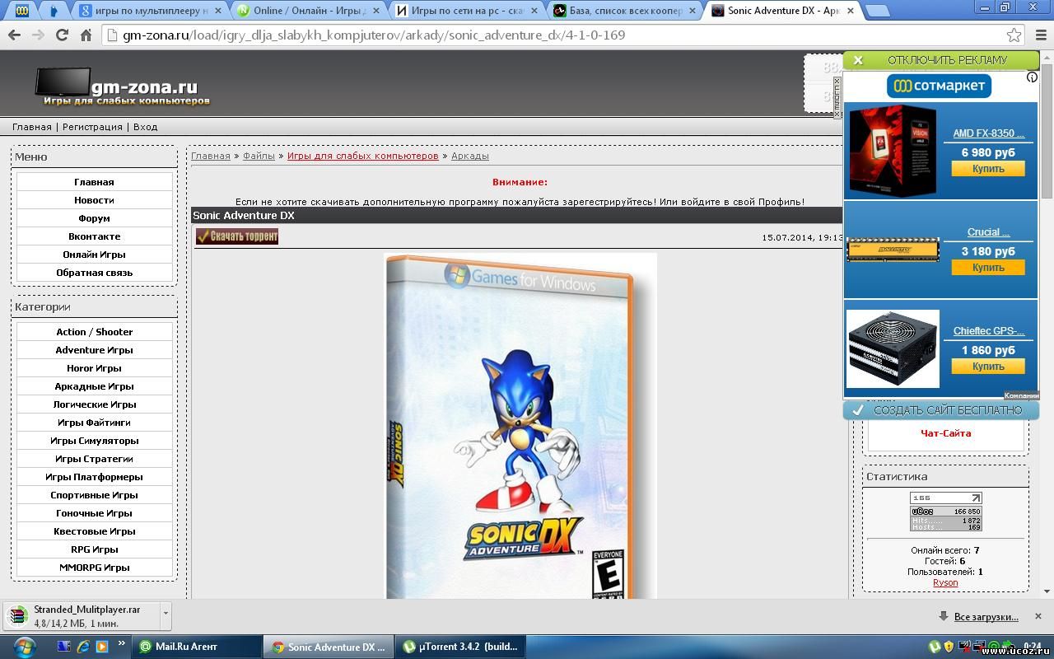Open Windows Start menu
Screen dimensions: 1054x659
24,647
